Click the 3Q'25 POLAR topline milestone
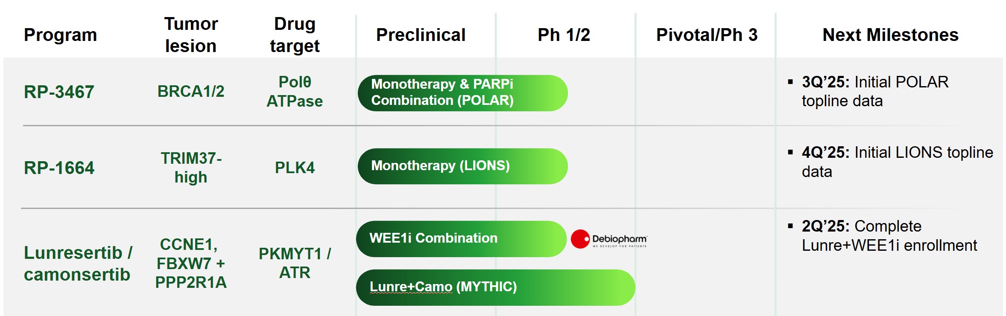This screenshot has width=1006, height=316. (x=874, y=91)
